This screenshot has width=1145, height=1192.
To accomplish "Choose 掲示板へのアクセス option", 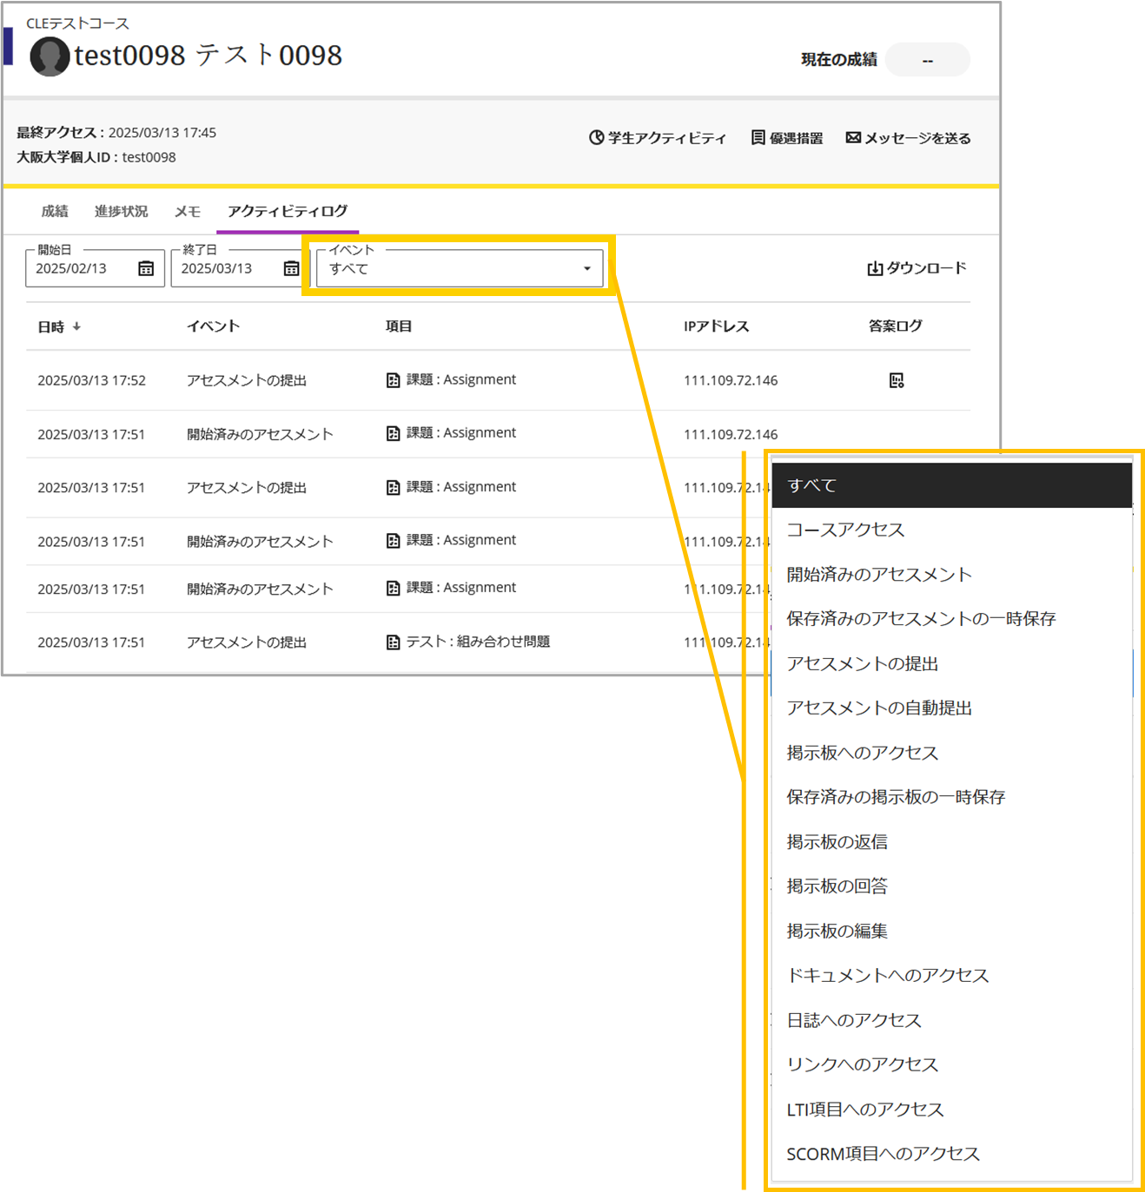I will point(952,753).
